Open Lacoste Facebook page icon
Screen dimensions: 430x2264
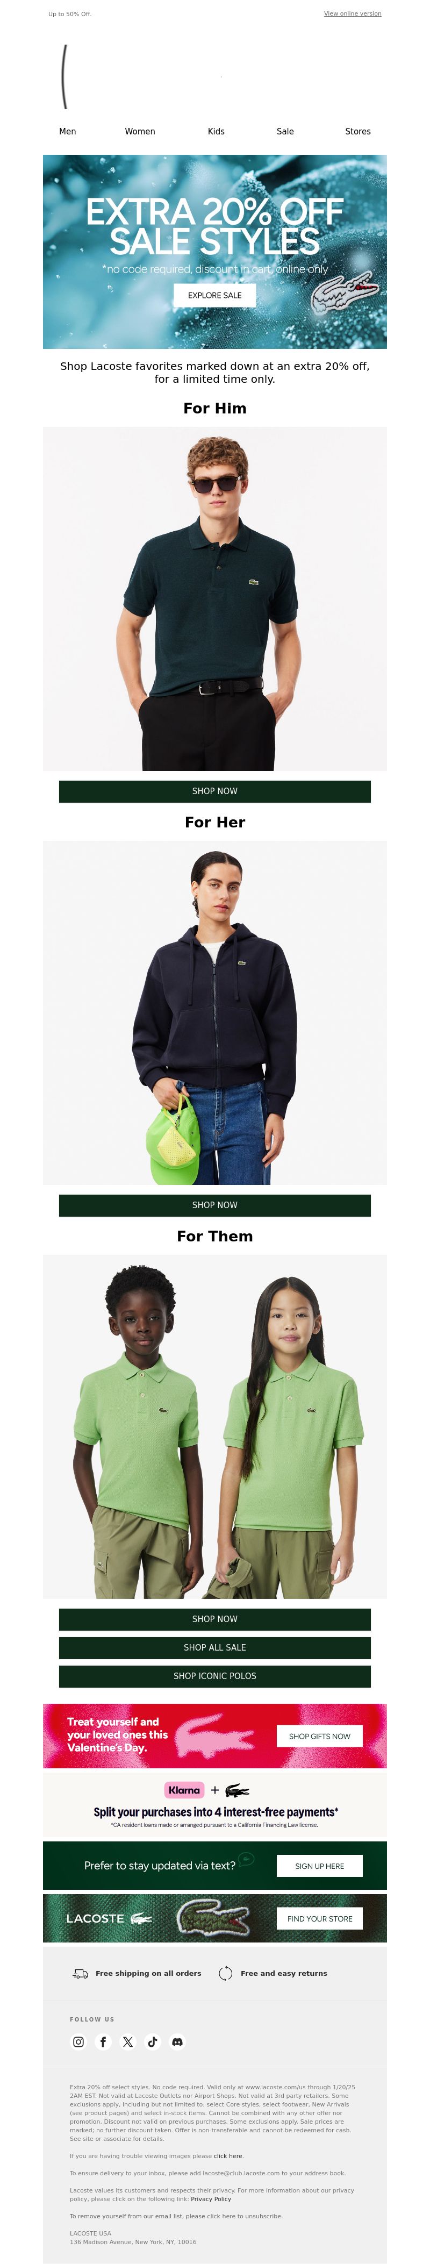(x=103, y=2041)
